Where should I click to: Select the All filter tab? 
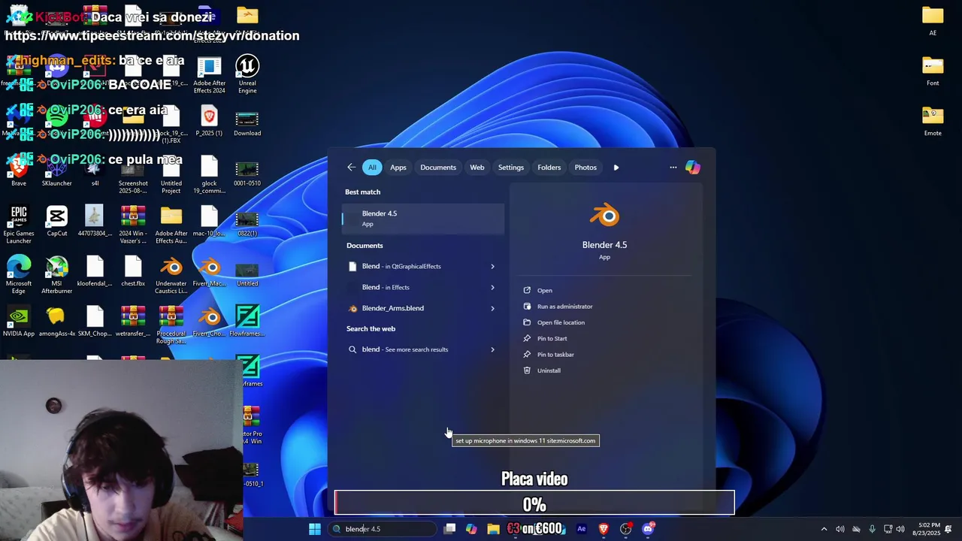(372, 168)
